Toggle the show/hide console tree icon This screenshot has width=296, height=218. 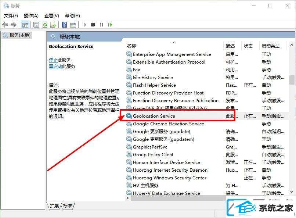[x=25, y=25]
